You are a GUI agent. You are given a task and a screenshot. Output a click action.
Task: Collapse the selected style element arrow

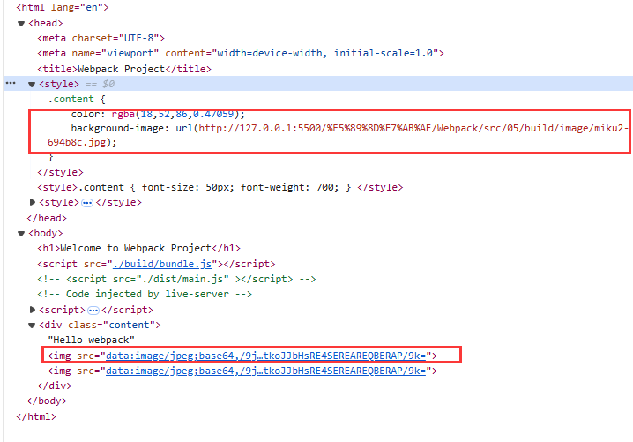tap(33, 84)
